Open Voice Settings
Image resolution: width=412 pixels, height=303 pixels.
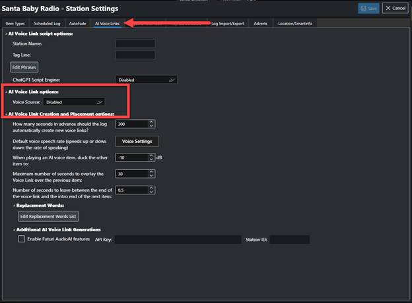coord(137,141)
